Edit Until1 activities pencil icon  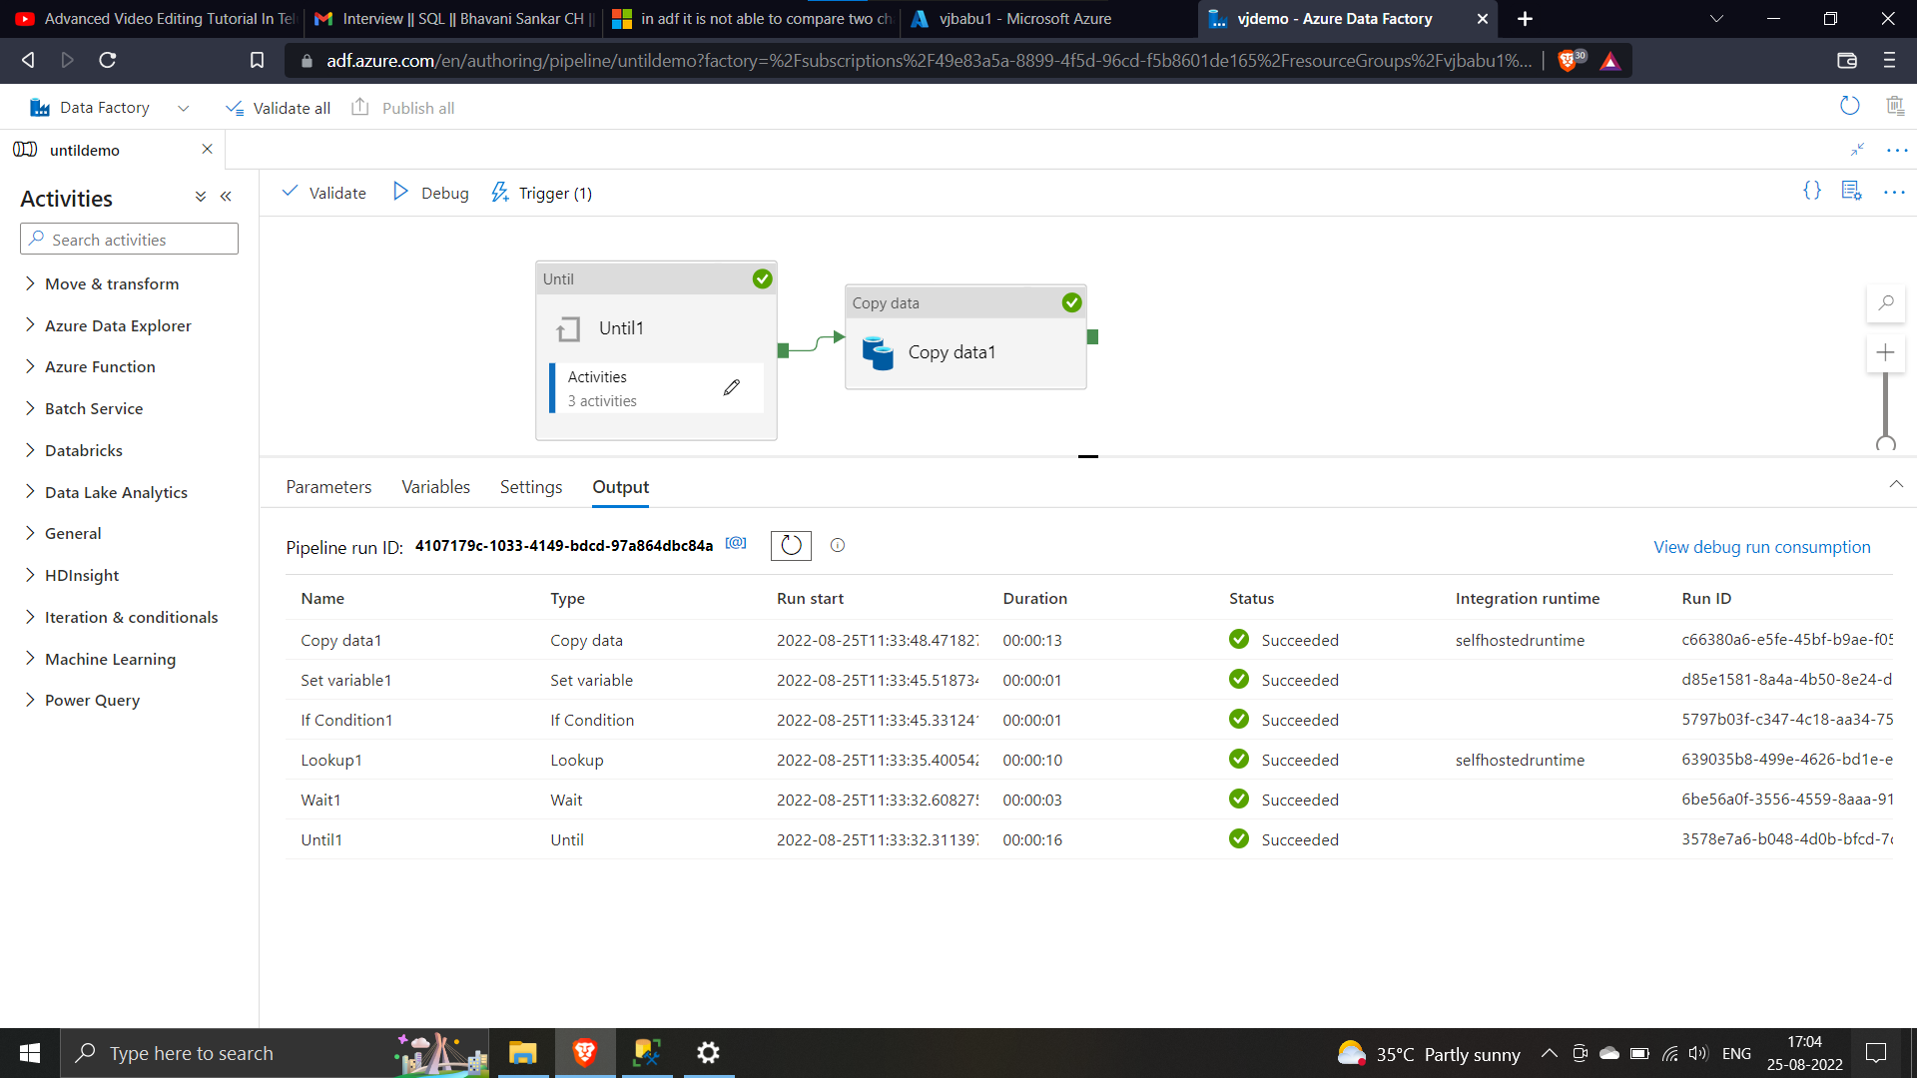(x=732, y=387)
